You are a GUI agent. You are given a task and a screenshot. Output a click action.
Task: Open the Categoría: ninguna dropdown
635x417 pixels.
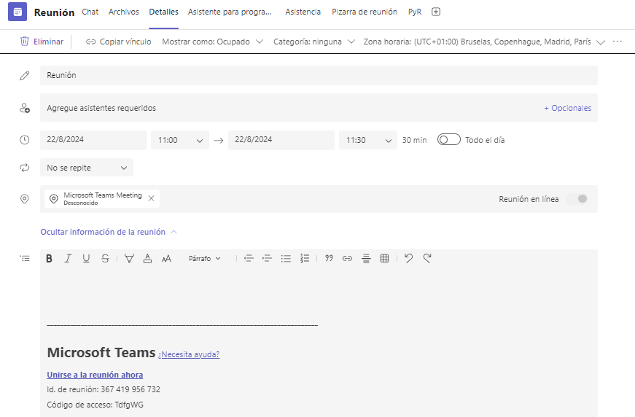pyautogui.click(x=314, y=42)
